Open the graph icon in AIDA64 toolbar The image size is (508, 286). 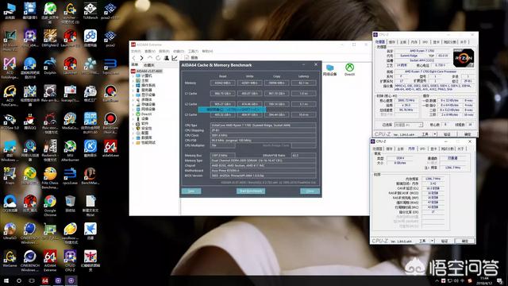175,58
